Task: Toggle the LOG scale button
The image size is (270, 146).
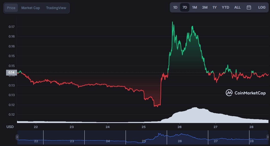Action: (262, 7)
